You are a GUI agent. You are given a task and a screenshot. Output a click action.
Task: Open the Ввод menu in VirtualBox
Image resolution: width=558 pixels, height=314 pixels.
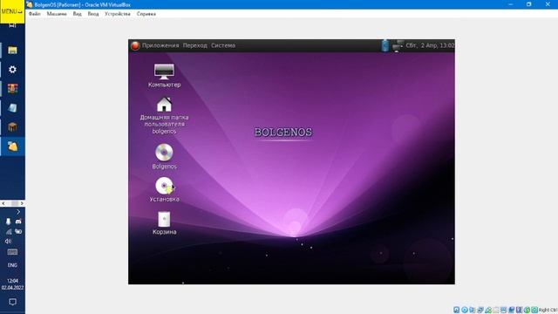[x=93, y=14]
